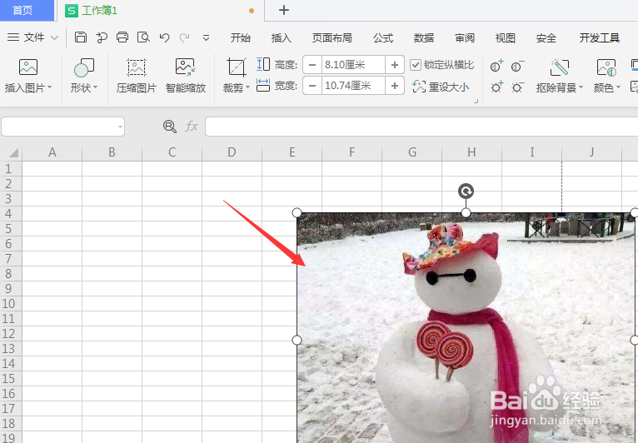Click the Select All corner triangle
Screen dimensions: 638x443
[13, 152]
